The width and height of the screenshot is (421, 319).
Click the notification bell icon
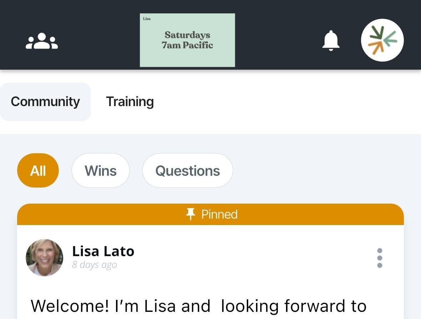pyautogui.click(x=331, y=41)
